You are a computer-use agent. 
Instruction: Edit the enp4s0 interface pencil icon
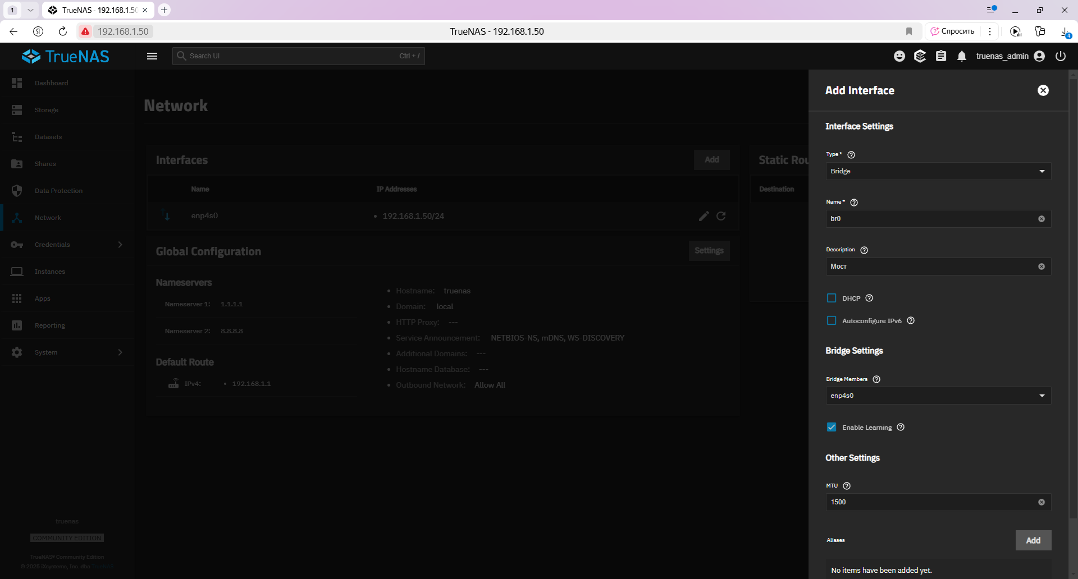point(704,216)
